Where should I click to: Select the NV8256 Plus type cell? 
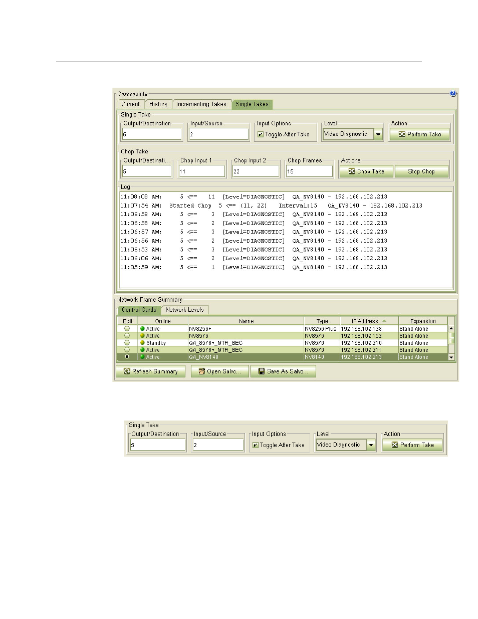pos(322,329)
